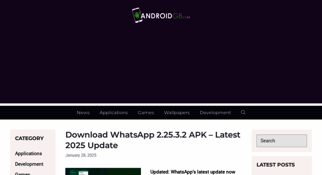Click the AndroidGB.com logo text
Image resolution: width=322 pixels, height=175 pixels.
[165, 16]
